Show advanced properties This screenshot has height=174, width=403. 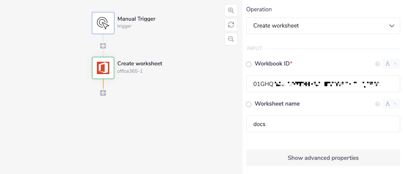[x=323, y=158]
